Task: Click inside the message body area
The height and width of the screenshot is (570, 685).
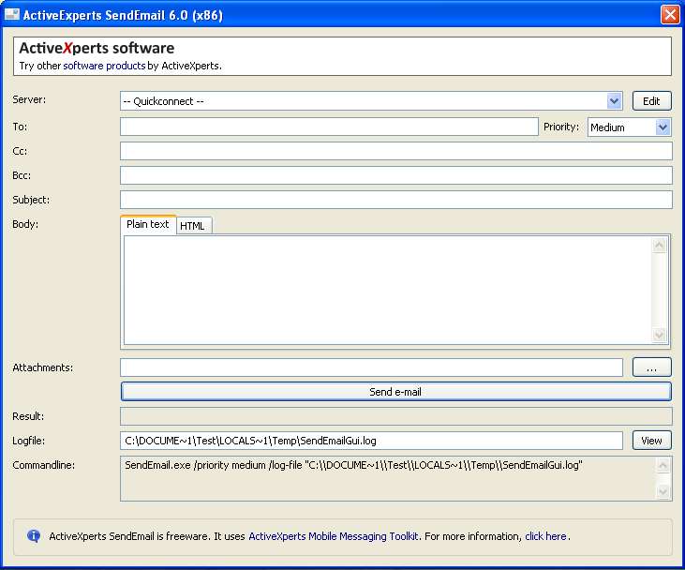Action: (388, 291)
